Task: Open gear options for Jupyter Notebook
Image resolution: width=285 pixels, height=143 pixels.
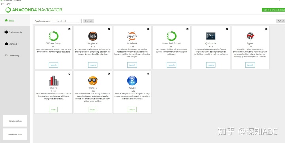Action: click(x=148, y=29)
